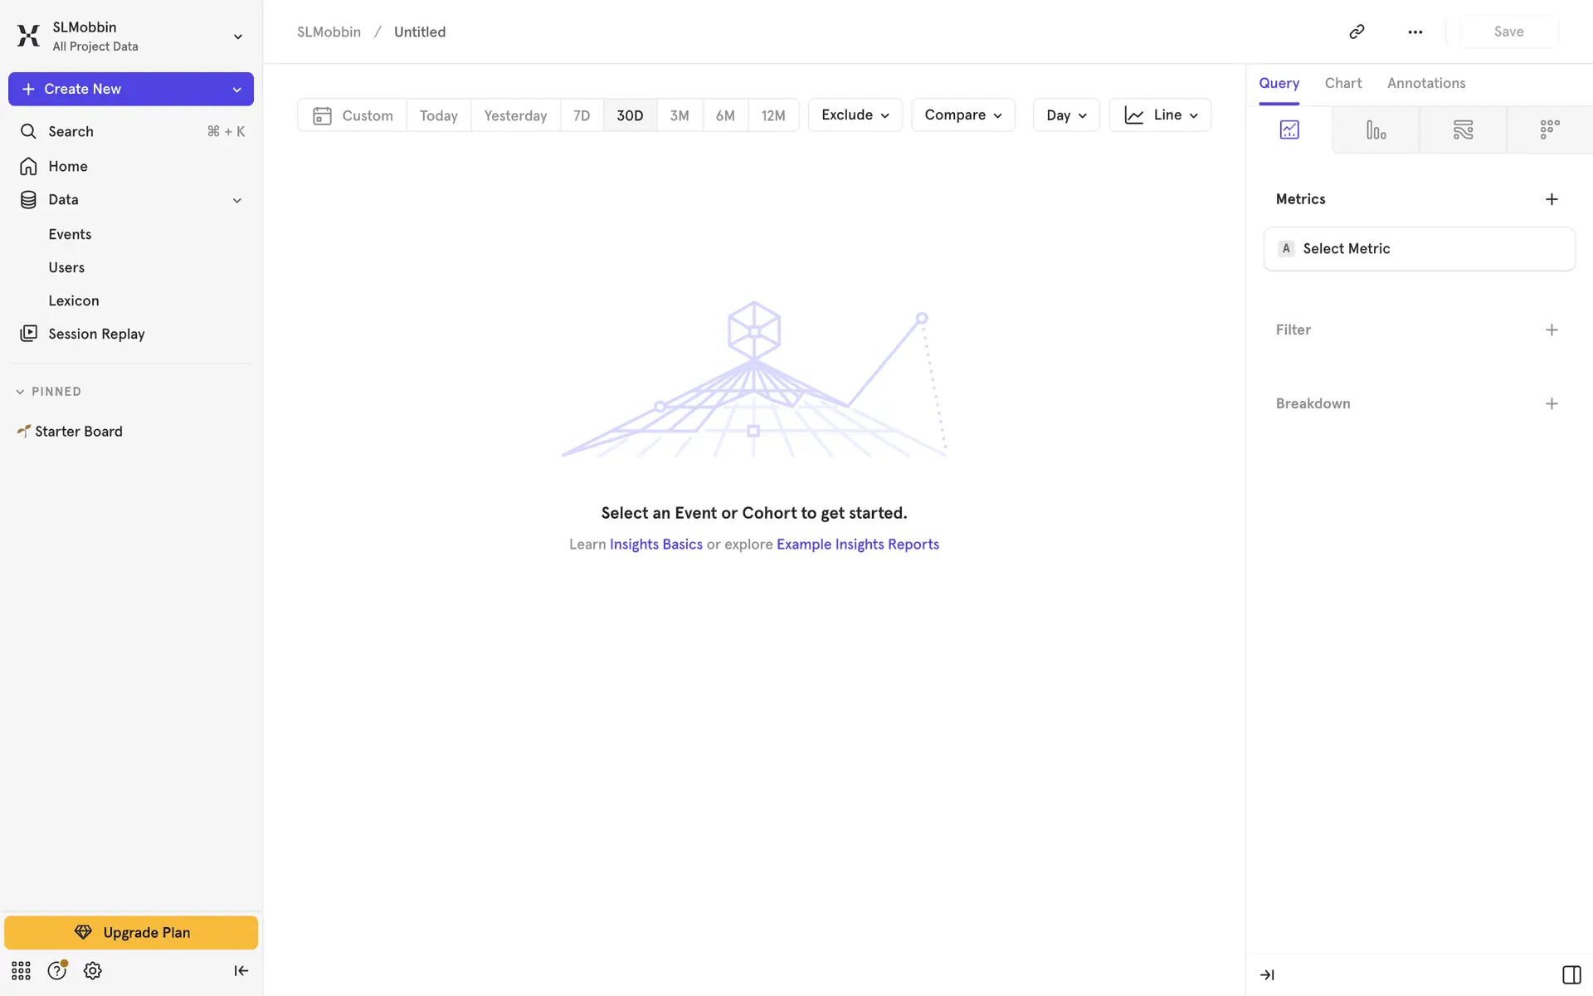Open the Insights Basics link

655,544
